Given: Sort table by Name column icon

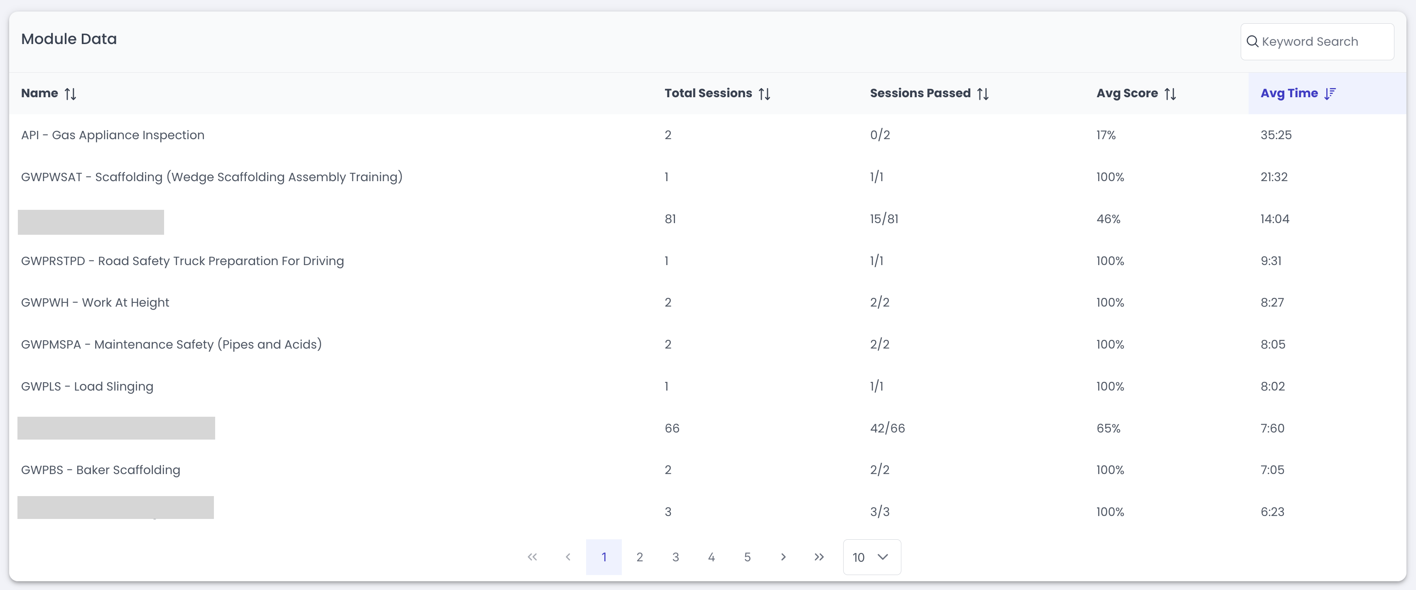Looking at the screenshot, I should (x=70, y=94).
